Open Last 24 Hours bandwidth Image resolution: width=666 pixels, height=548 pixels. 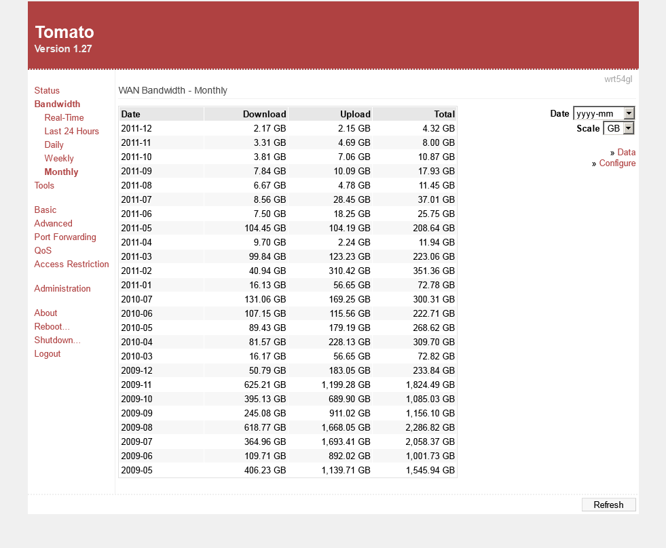pyautogui.click(x=71, y=131)
